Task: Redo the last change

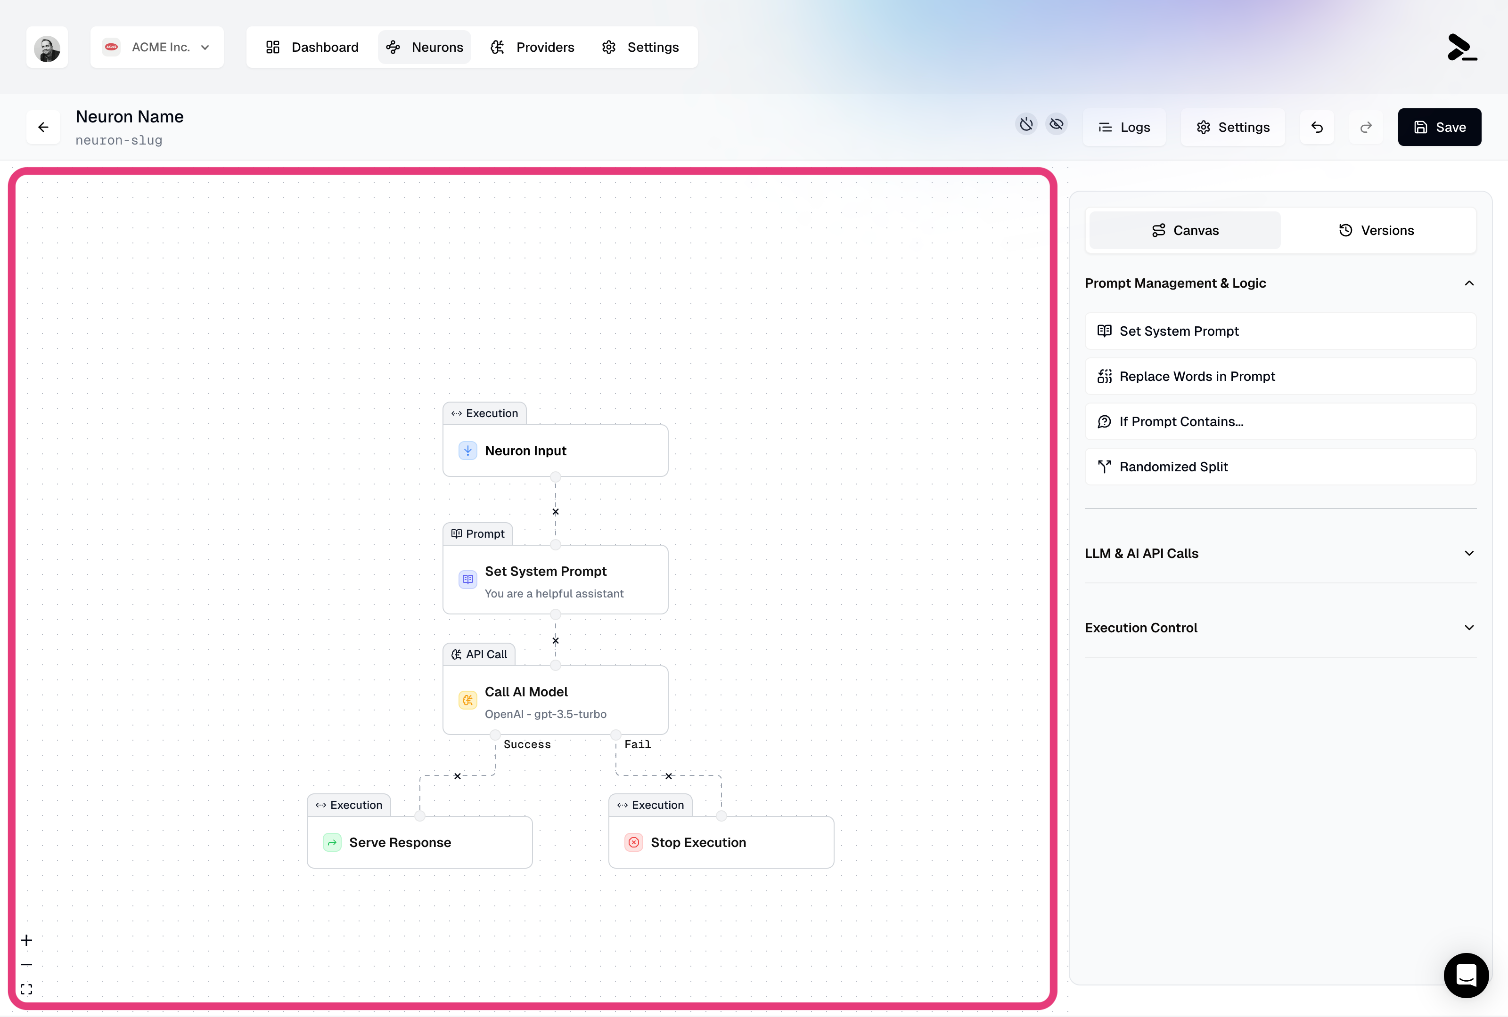Action: tap(1366, 127)
